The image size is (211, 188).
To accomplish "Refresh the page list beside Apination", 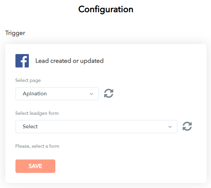I will tap(109, 94).
